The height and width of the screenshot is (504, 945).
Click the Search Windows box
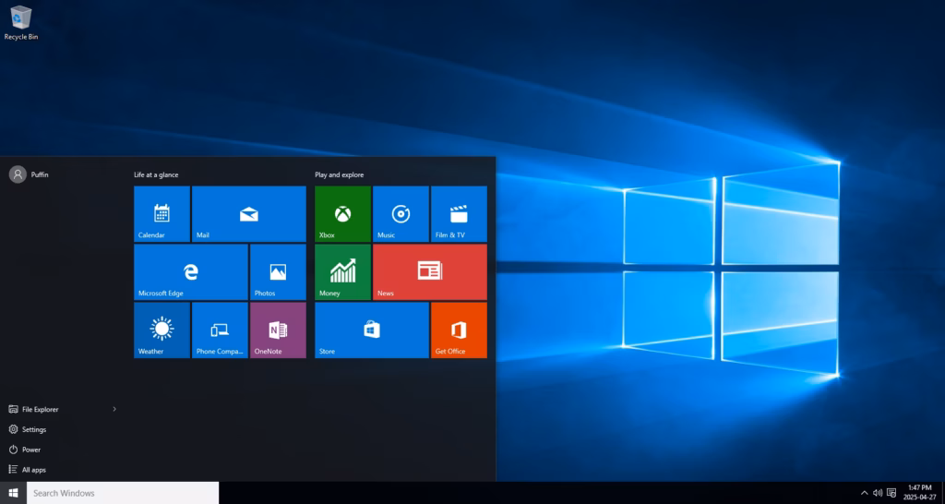(123, 493)
